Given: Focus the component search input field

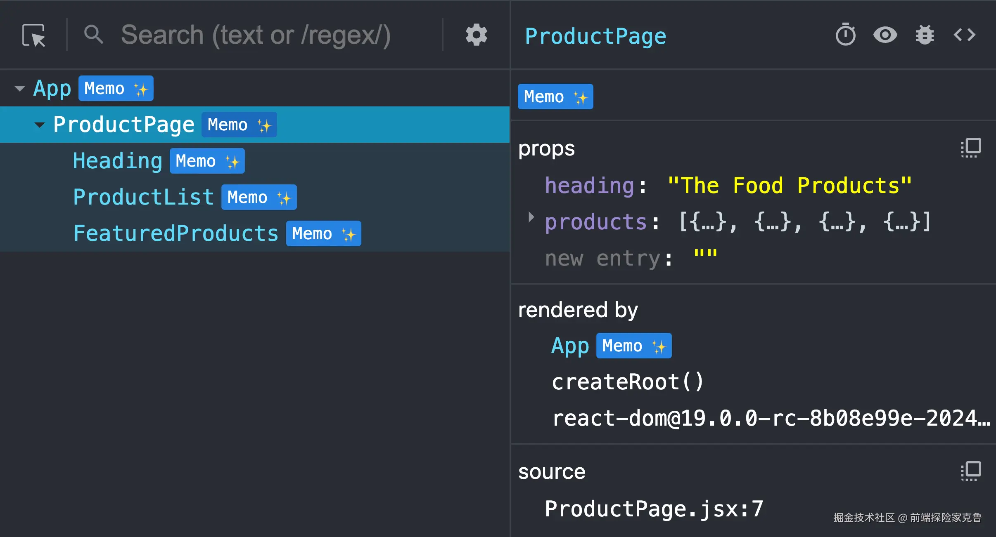Looking at the screenshot, I should point(256,35).
